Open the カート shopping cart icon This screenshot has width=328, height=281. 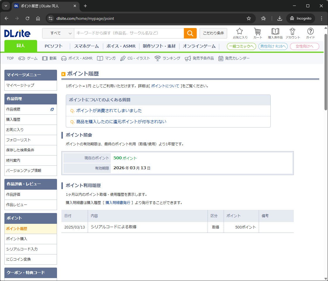[258, 33]
